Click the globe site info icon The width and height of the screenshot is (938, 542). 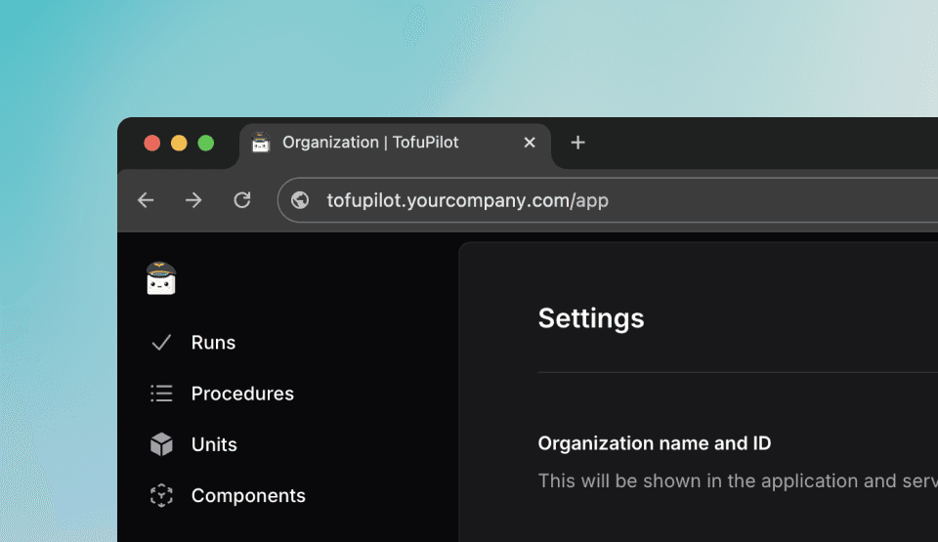point(300,200)
